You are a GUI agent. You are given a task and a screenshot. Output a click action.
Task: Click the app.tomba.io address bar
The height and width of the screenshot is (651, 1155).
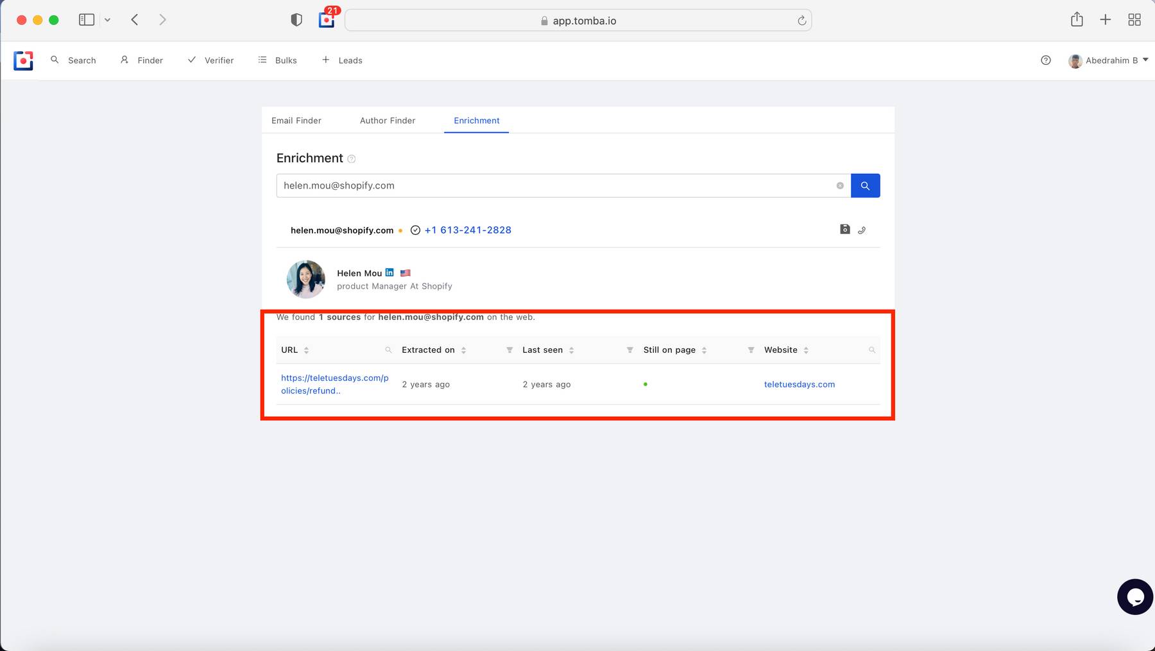[x=578, y=21]
